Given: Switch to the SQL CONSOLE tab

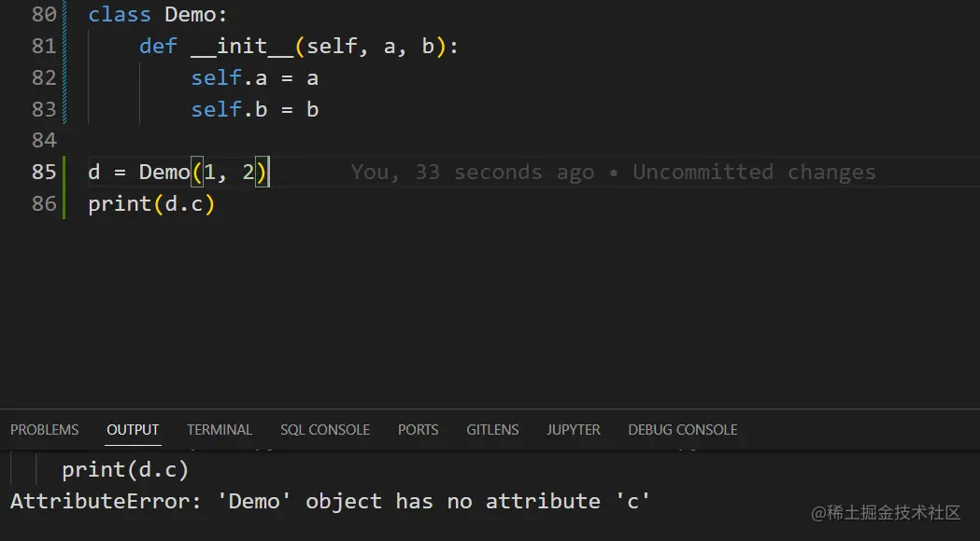Looking at the screenshot, I should coord(325,430).
